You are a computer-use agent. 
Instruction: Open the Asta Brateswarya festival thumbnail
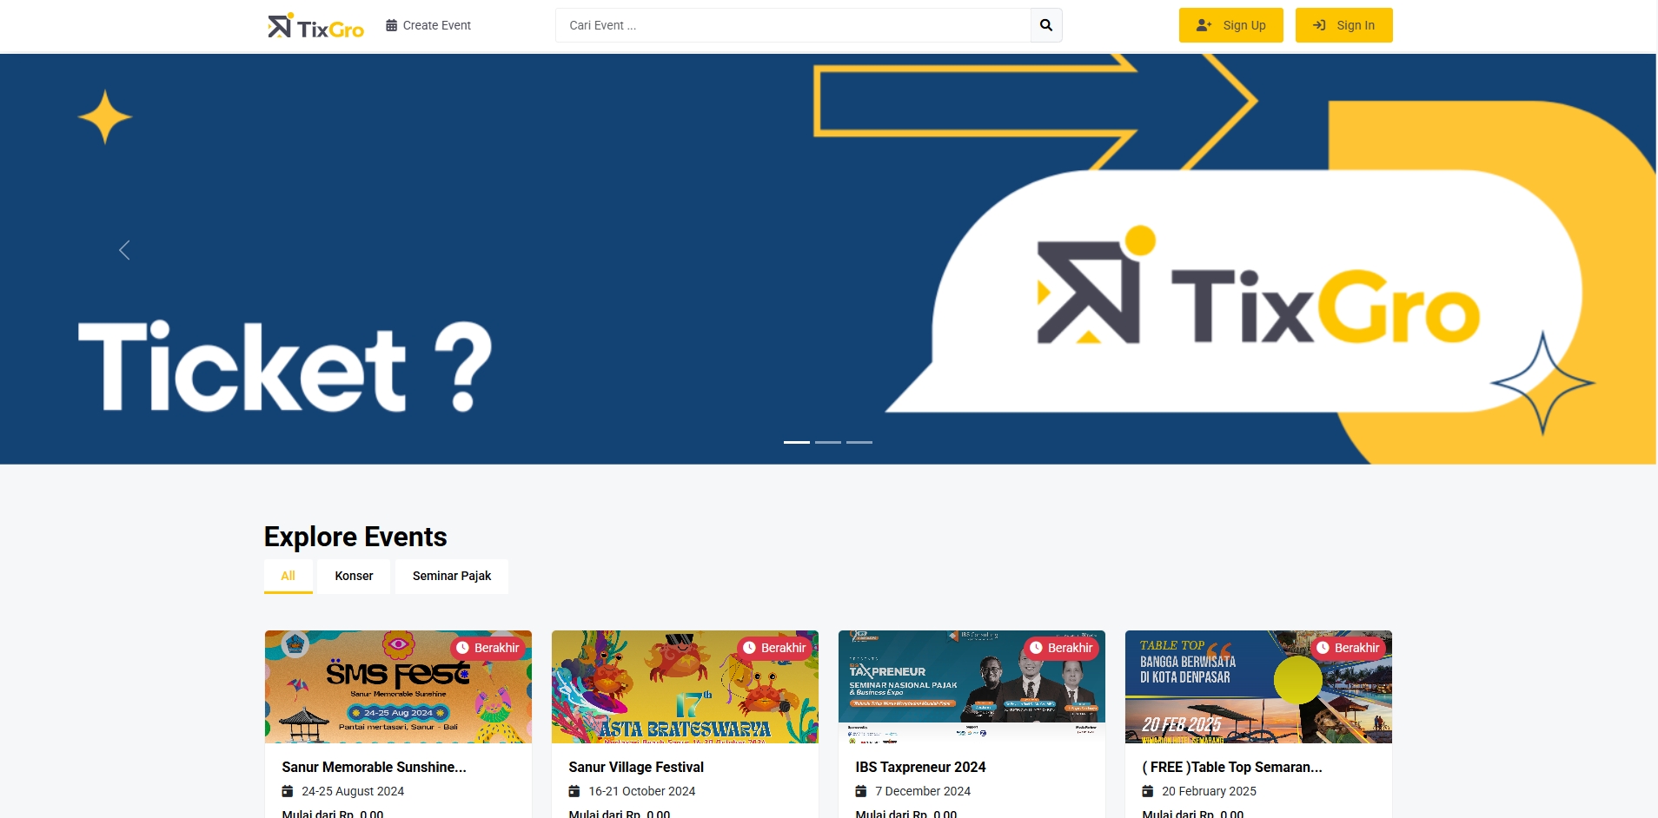685,687
